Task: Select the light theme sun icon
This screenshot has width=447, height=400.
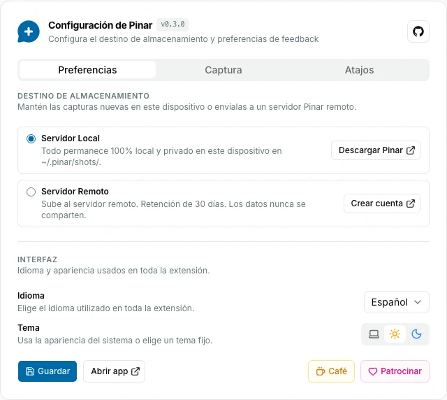Action: point(395,334)
